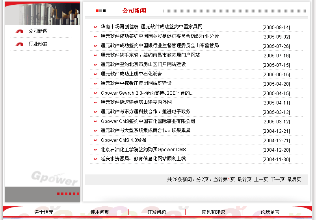Open news about 中国国际贸易促进委员会纺织行业分会
316x220 pixels.
(x=160, y=36)
